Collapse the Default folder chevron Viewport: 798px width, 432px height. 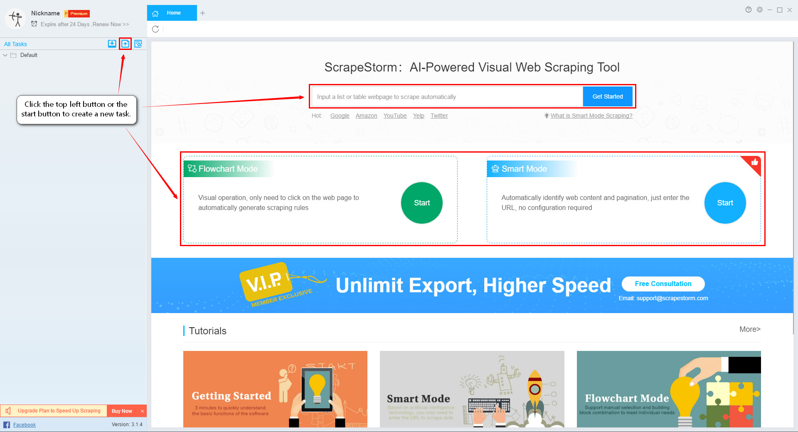tap(5, 55)
